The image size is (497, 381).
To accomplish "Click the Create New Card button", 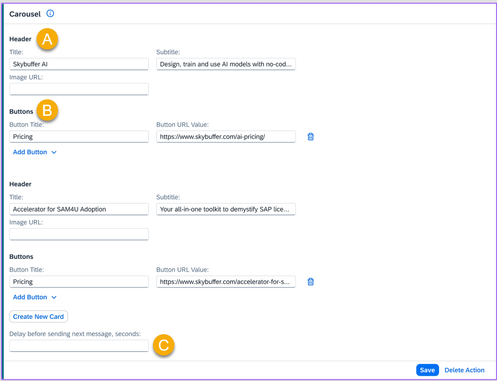I will tap(38, 317).
